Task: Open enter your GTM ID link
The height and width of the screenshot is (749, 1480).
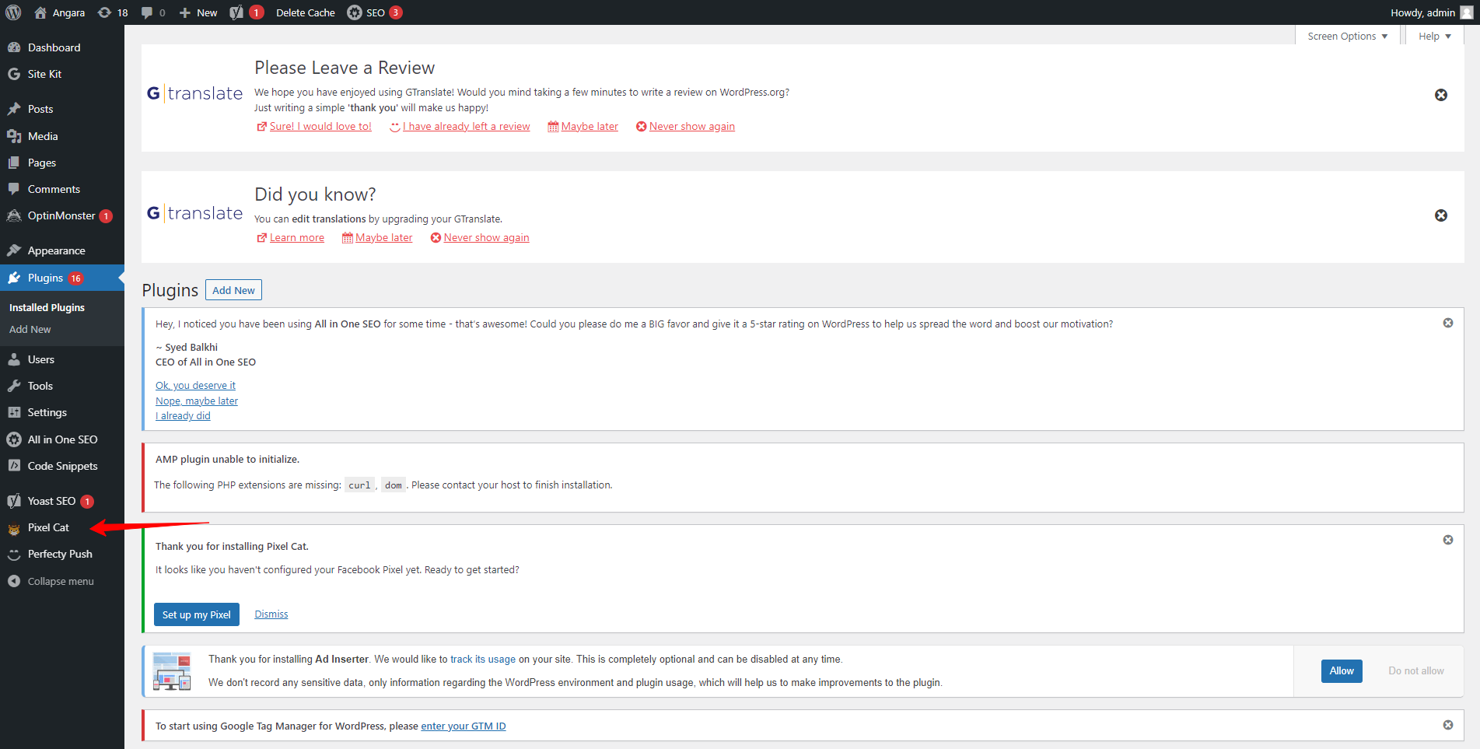Action: [x=464, y=726]
